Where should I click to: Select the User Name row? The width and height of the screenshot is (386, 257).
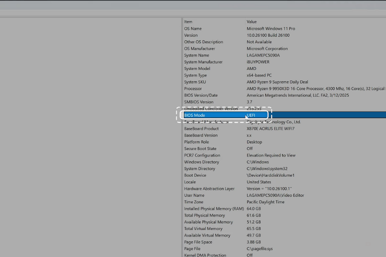194,196
